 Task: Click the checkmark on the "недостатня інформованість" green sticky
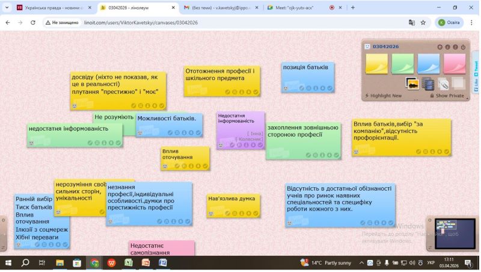click(x=118, y=143)
